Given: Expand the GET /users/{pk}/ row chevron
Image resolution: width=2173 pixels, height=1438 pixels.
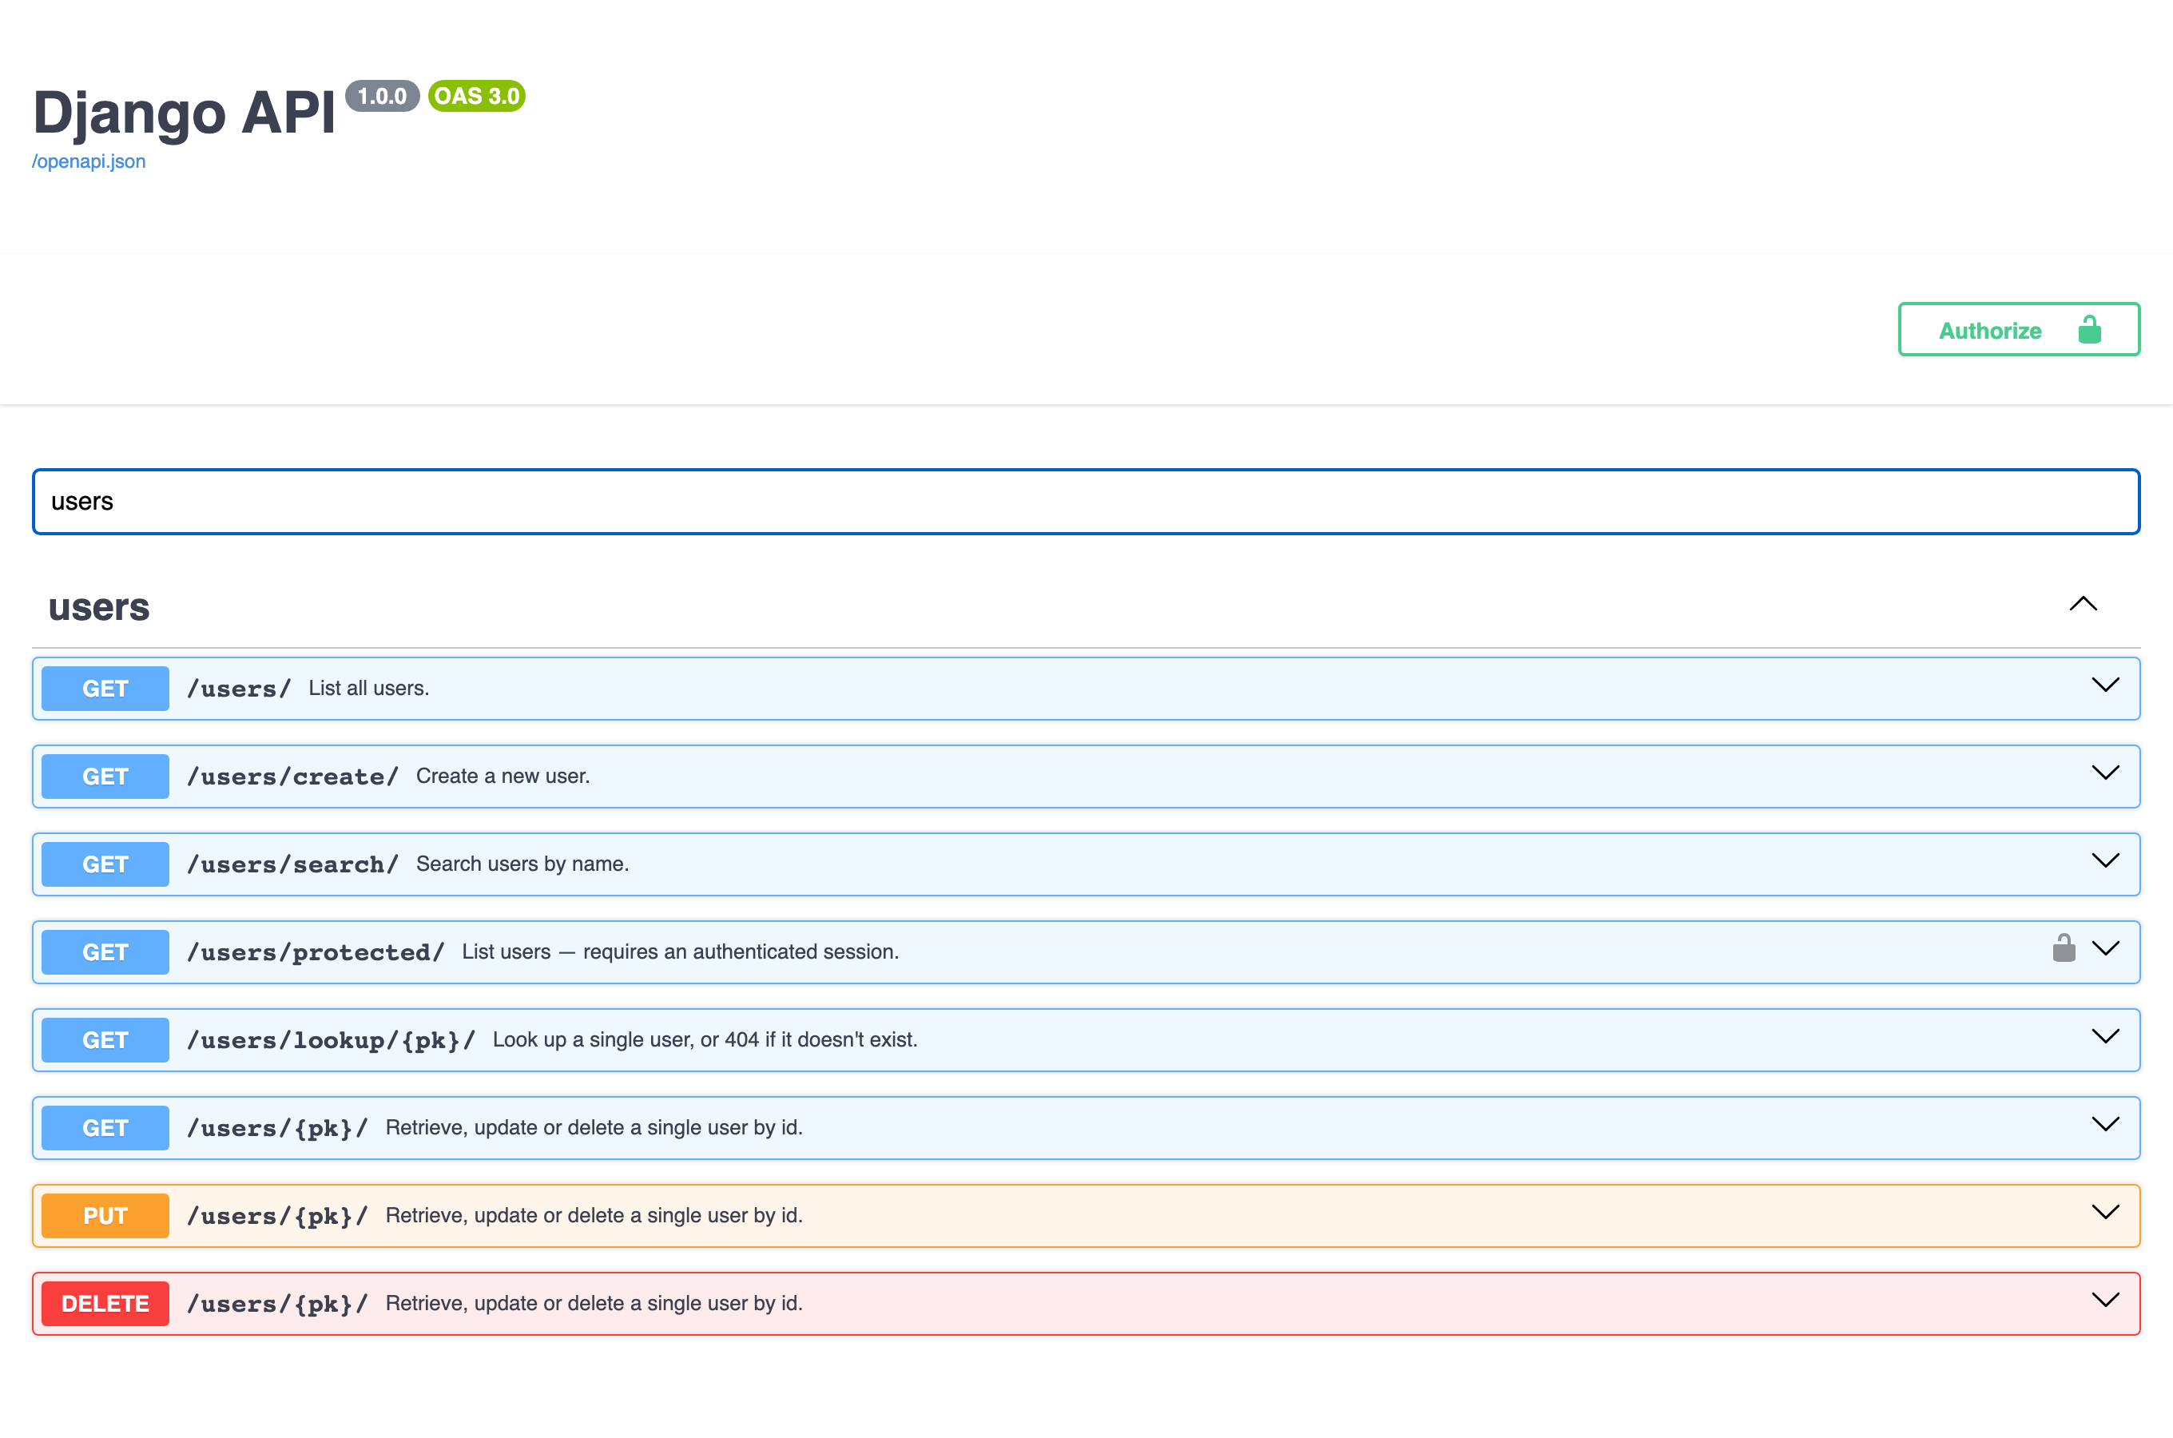Looking at the screenshot, I should (2105, 1126).
